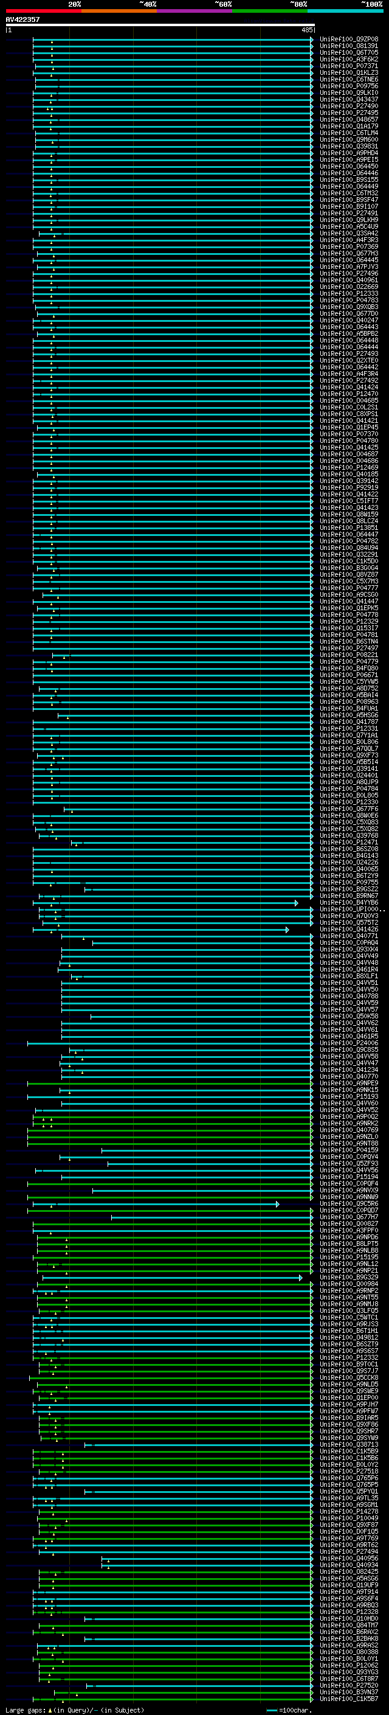Image resolution: width=389 pixels, height=1715 pixels.
Task: Select hit label UniRef100_P27495
Action: point(348,113)
